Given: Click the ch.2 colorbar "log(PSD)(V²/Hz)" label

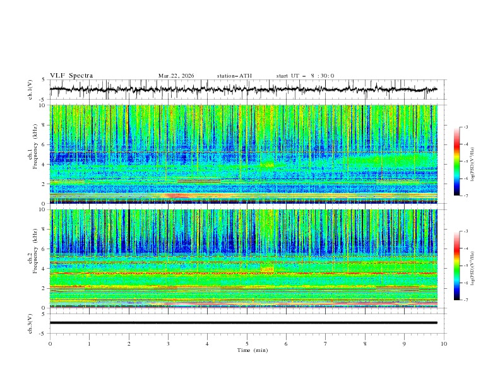Looking at the screenshot, I should click(473, 269).
